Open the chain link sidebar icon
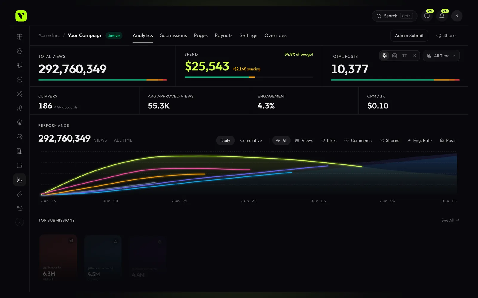Screen dimensions: 478x298 click(x=20, y=194)
